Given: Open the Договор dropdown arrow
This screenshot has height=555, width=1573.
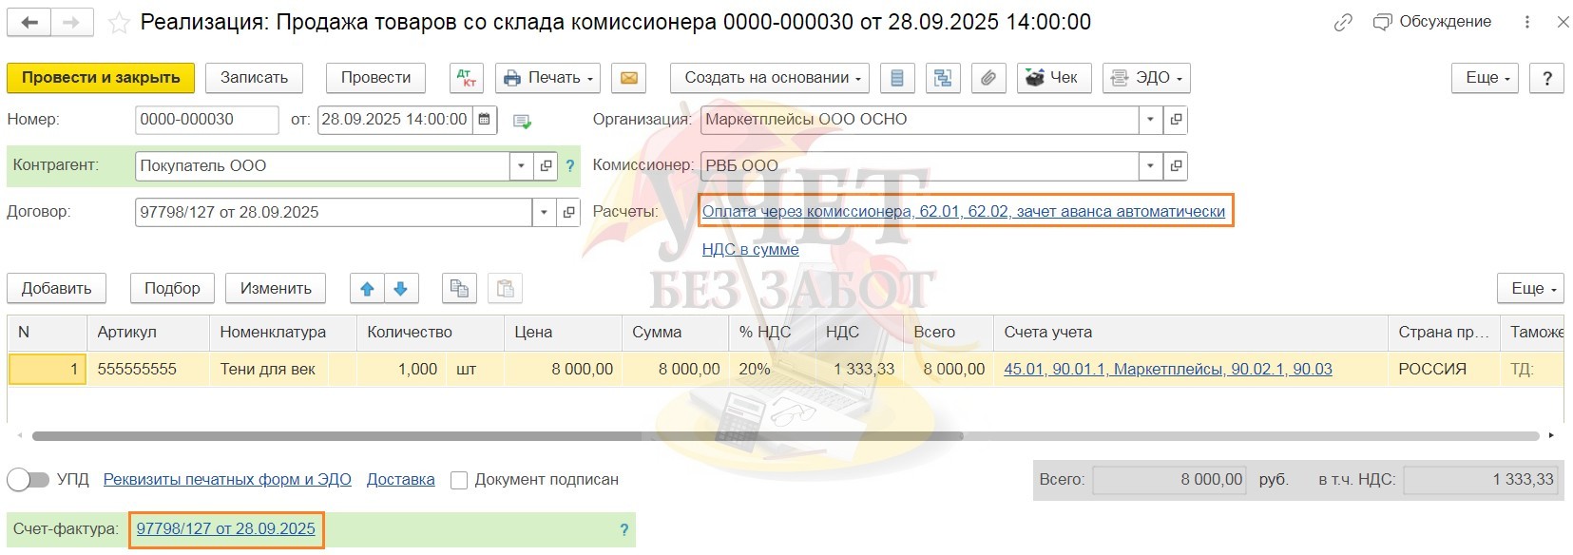Looking at the screenshot, I should coord(544,213).
